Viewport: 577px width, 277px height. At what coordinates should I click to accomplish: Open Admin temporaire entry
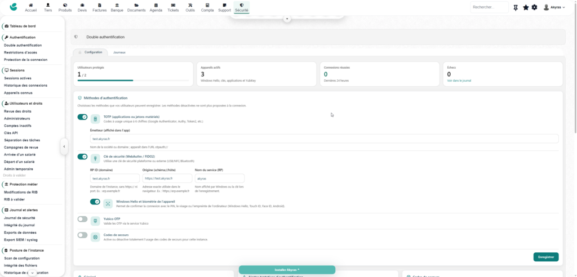[x=19, y=169]
